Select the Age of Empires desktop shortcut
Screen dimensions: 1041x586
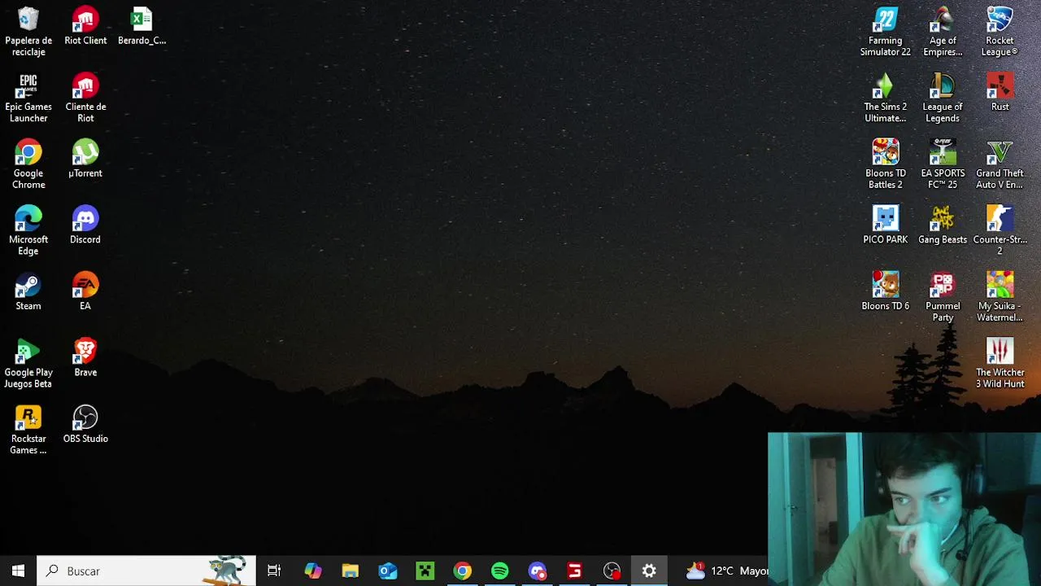tap(943, 32)
